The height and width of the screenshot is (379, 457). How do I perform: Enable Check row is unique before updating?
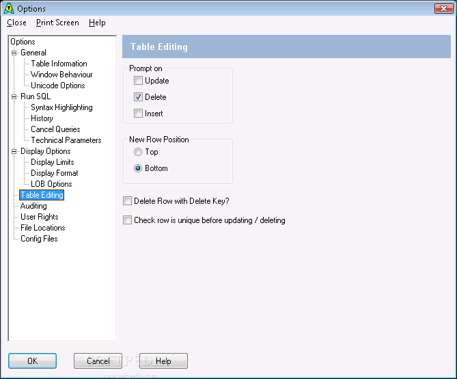pyautogui.click(x=127, y=220)
